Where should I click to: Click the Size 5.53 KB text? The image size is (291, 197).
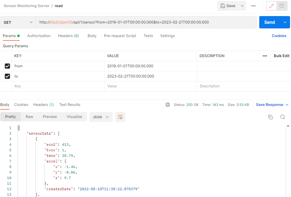pyautogui.click(x=238, y=105)
